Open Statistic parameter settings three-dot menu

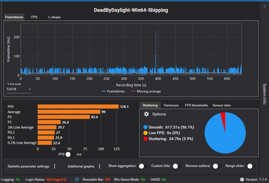click(x=55, y=166)
